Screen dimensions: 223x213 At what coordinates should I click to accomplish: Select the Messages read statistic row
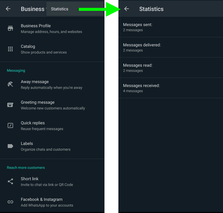pos(171,68)
